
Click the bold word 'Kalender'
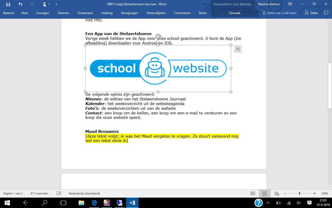coord(95,104)
